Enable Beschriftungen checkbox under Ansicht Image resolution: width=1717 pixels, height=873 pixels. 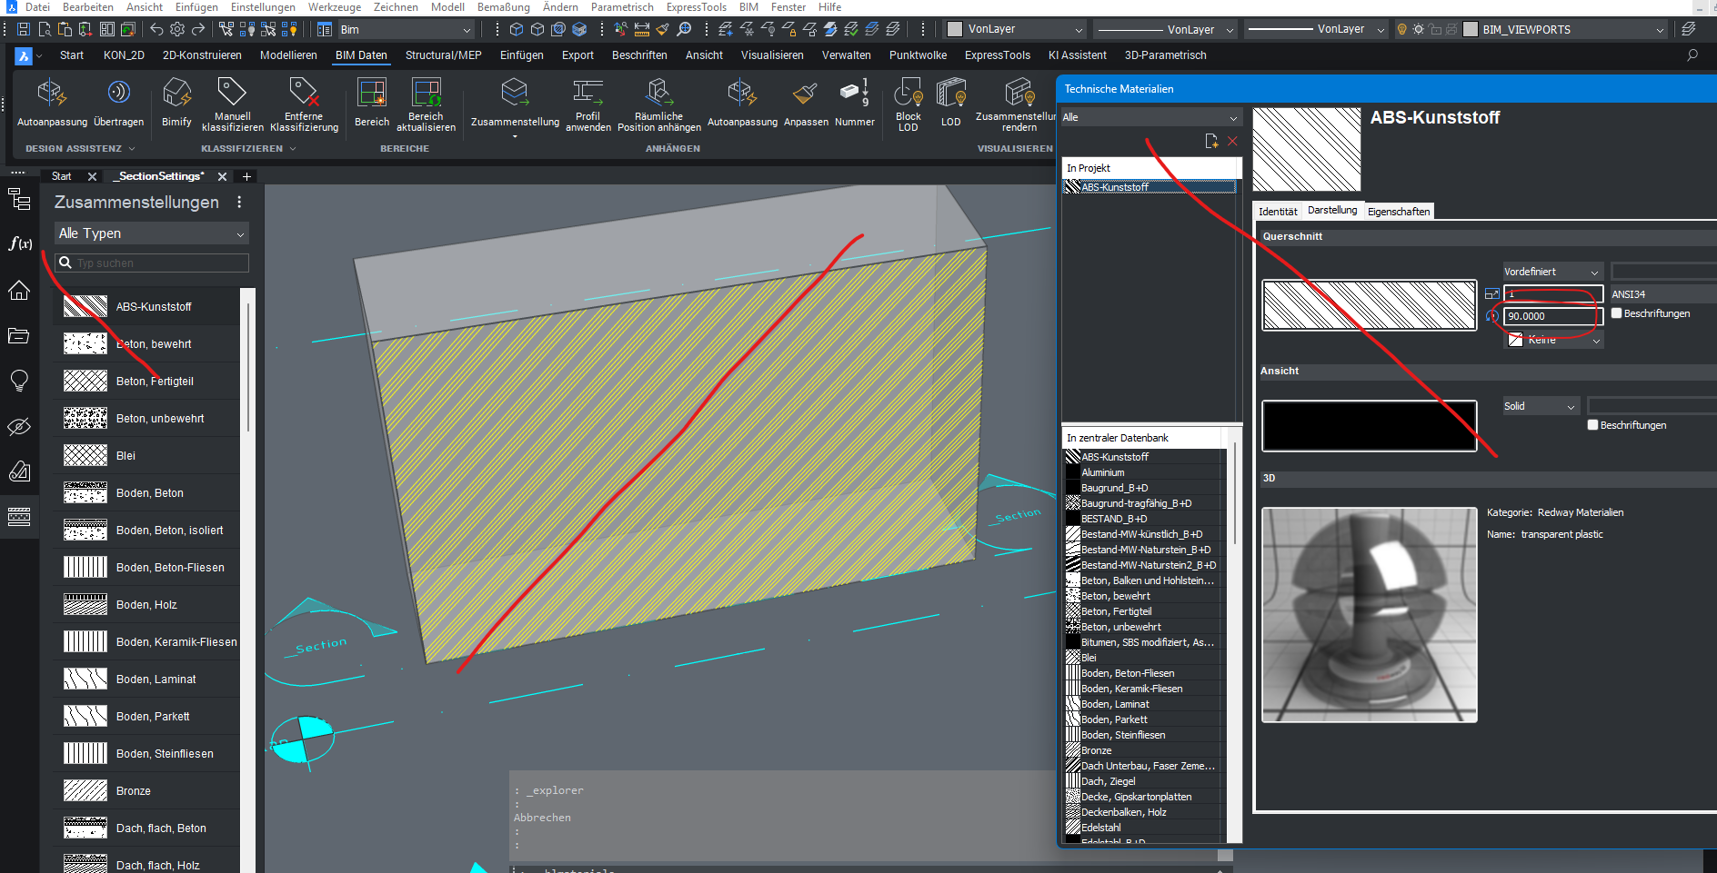[x=1593, y=425]
